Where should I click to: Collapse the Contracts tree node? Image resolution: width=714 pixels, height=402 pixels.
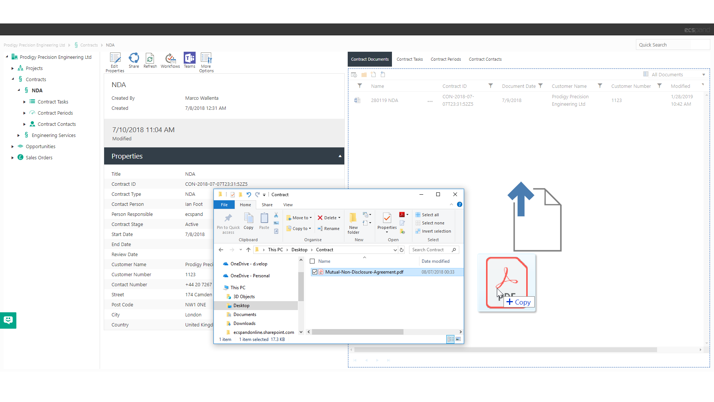(x=13, y=79)
